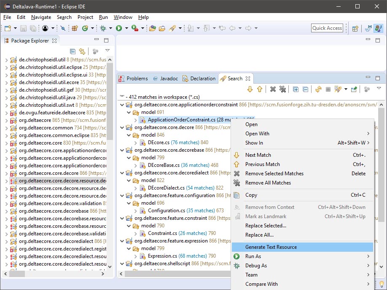
Task: Open Search view menu triangle
Action: click(x=379, y=88)
